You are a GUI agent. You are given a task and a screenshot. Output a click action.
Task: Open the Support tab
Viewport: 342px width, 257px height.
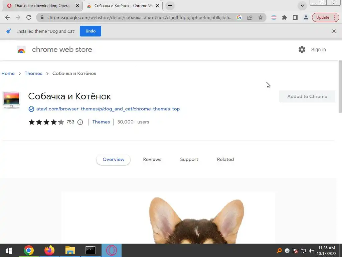189,160
